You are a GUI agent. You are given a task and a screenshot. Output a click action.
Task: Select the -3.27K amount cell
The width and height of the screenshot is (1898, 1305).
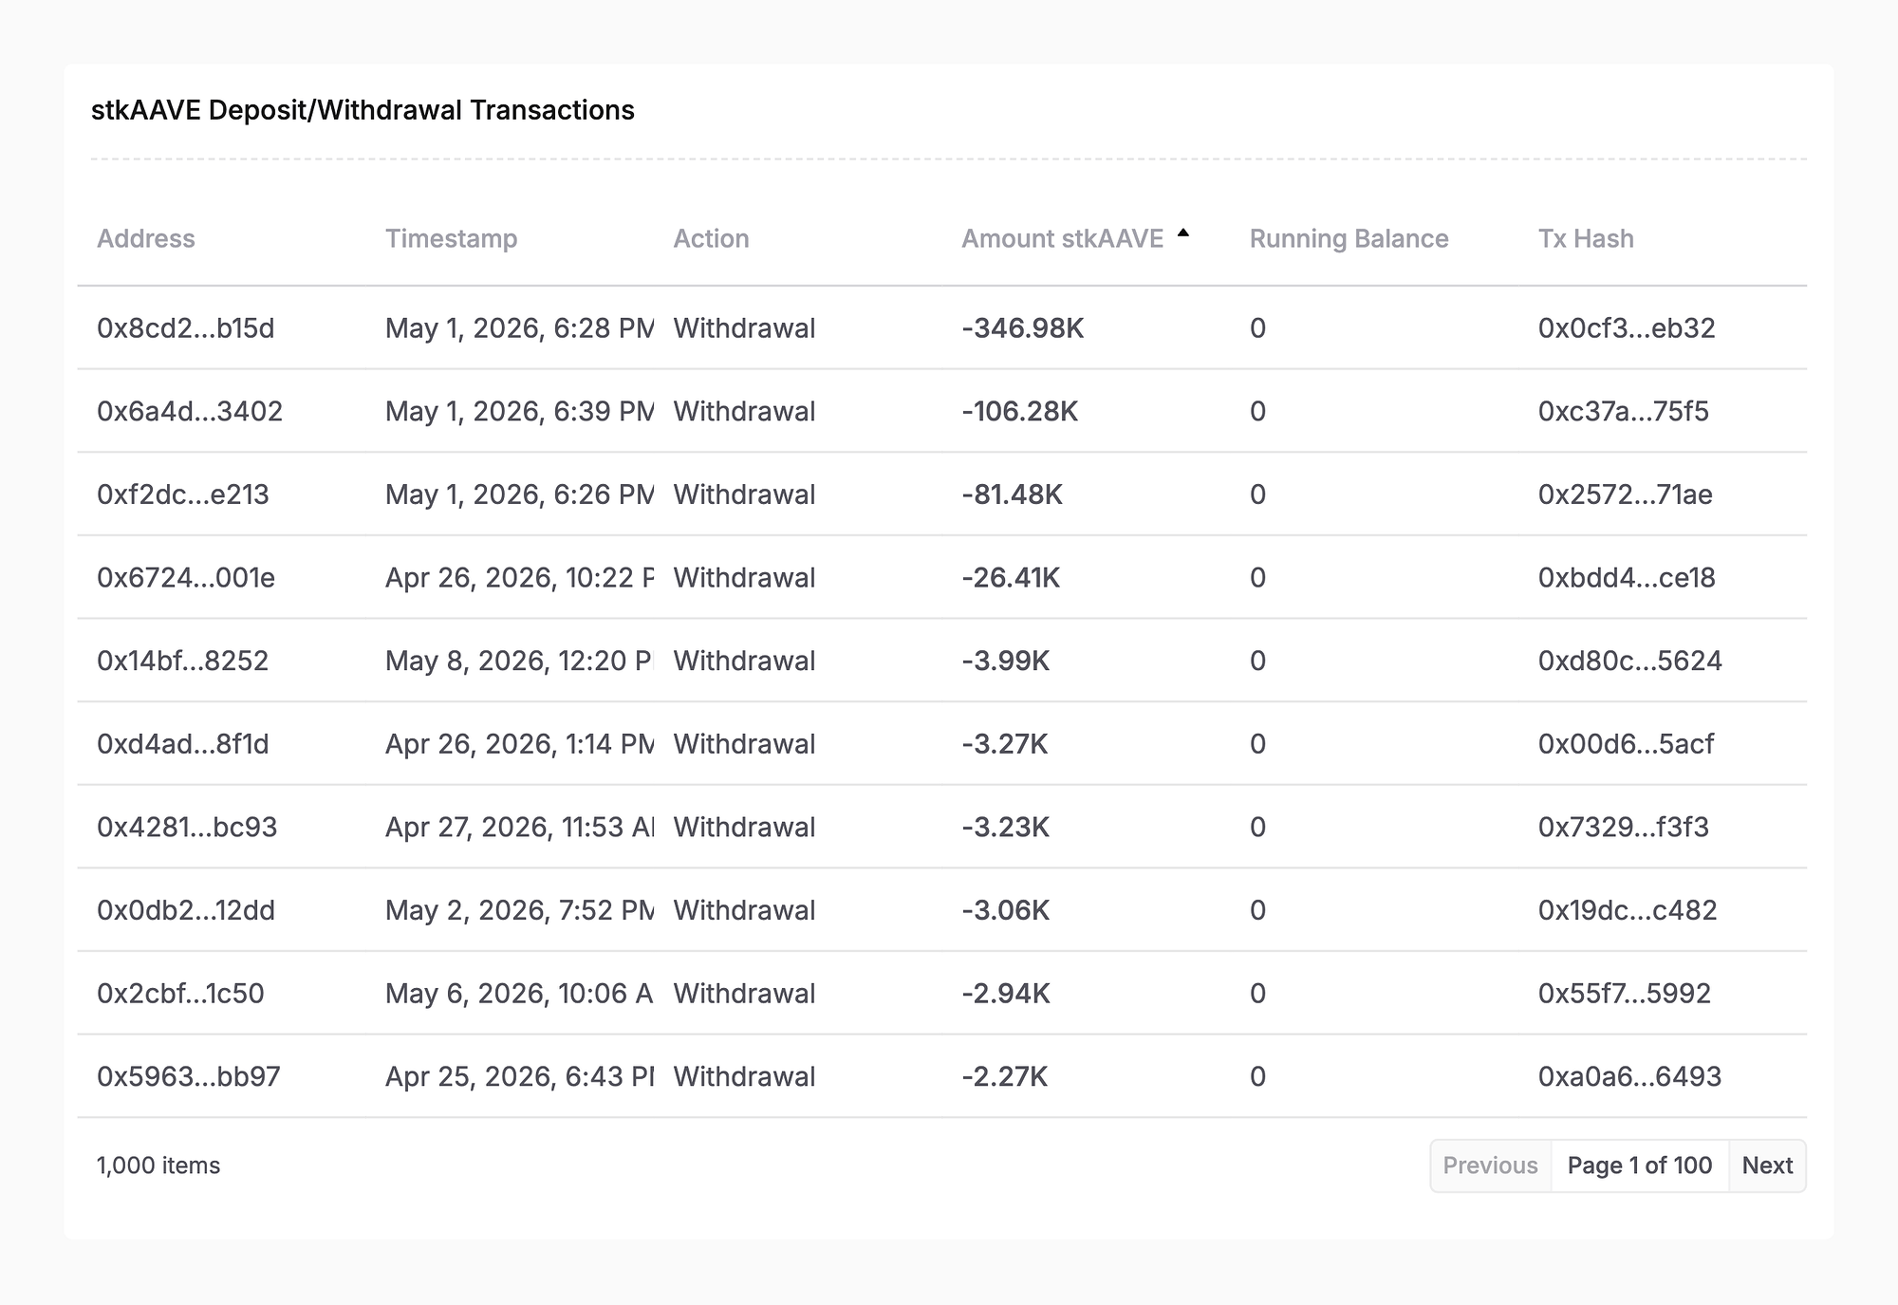coord(1005,744)
